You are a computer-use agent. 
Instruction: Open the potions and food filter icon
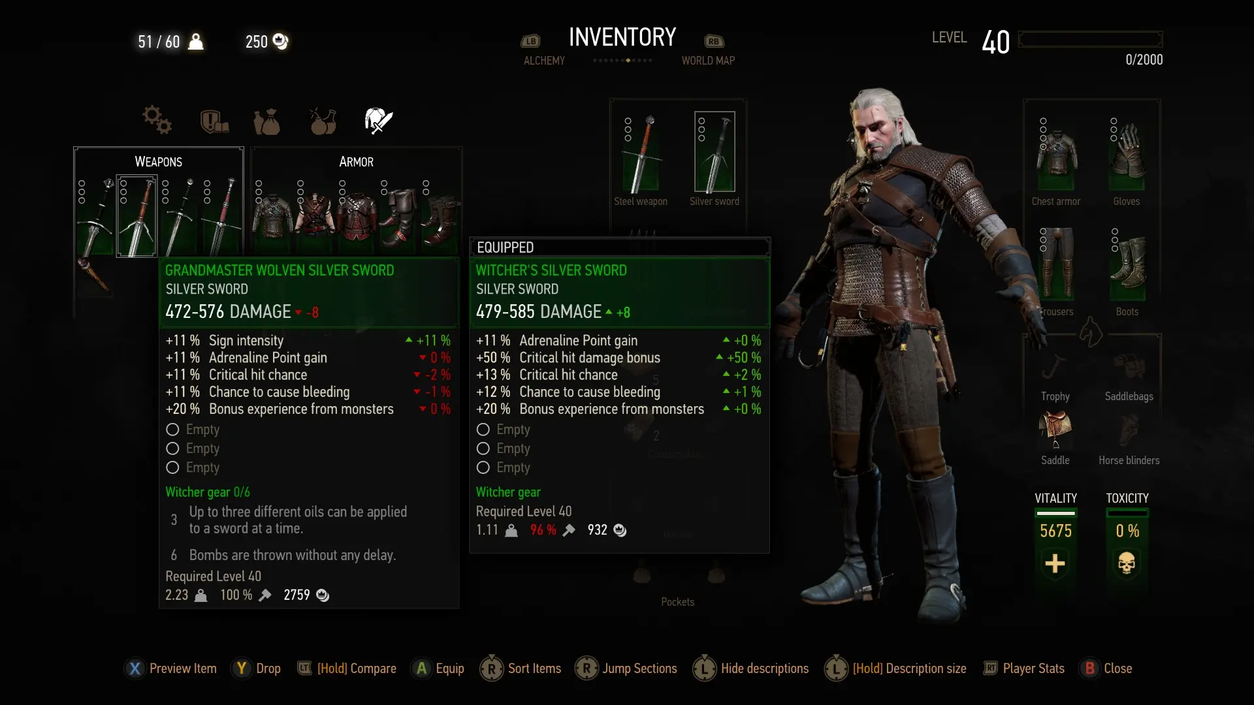(323, 121)
